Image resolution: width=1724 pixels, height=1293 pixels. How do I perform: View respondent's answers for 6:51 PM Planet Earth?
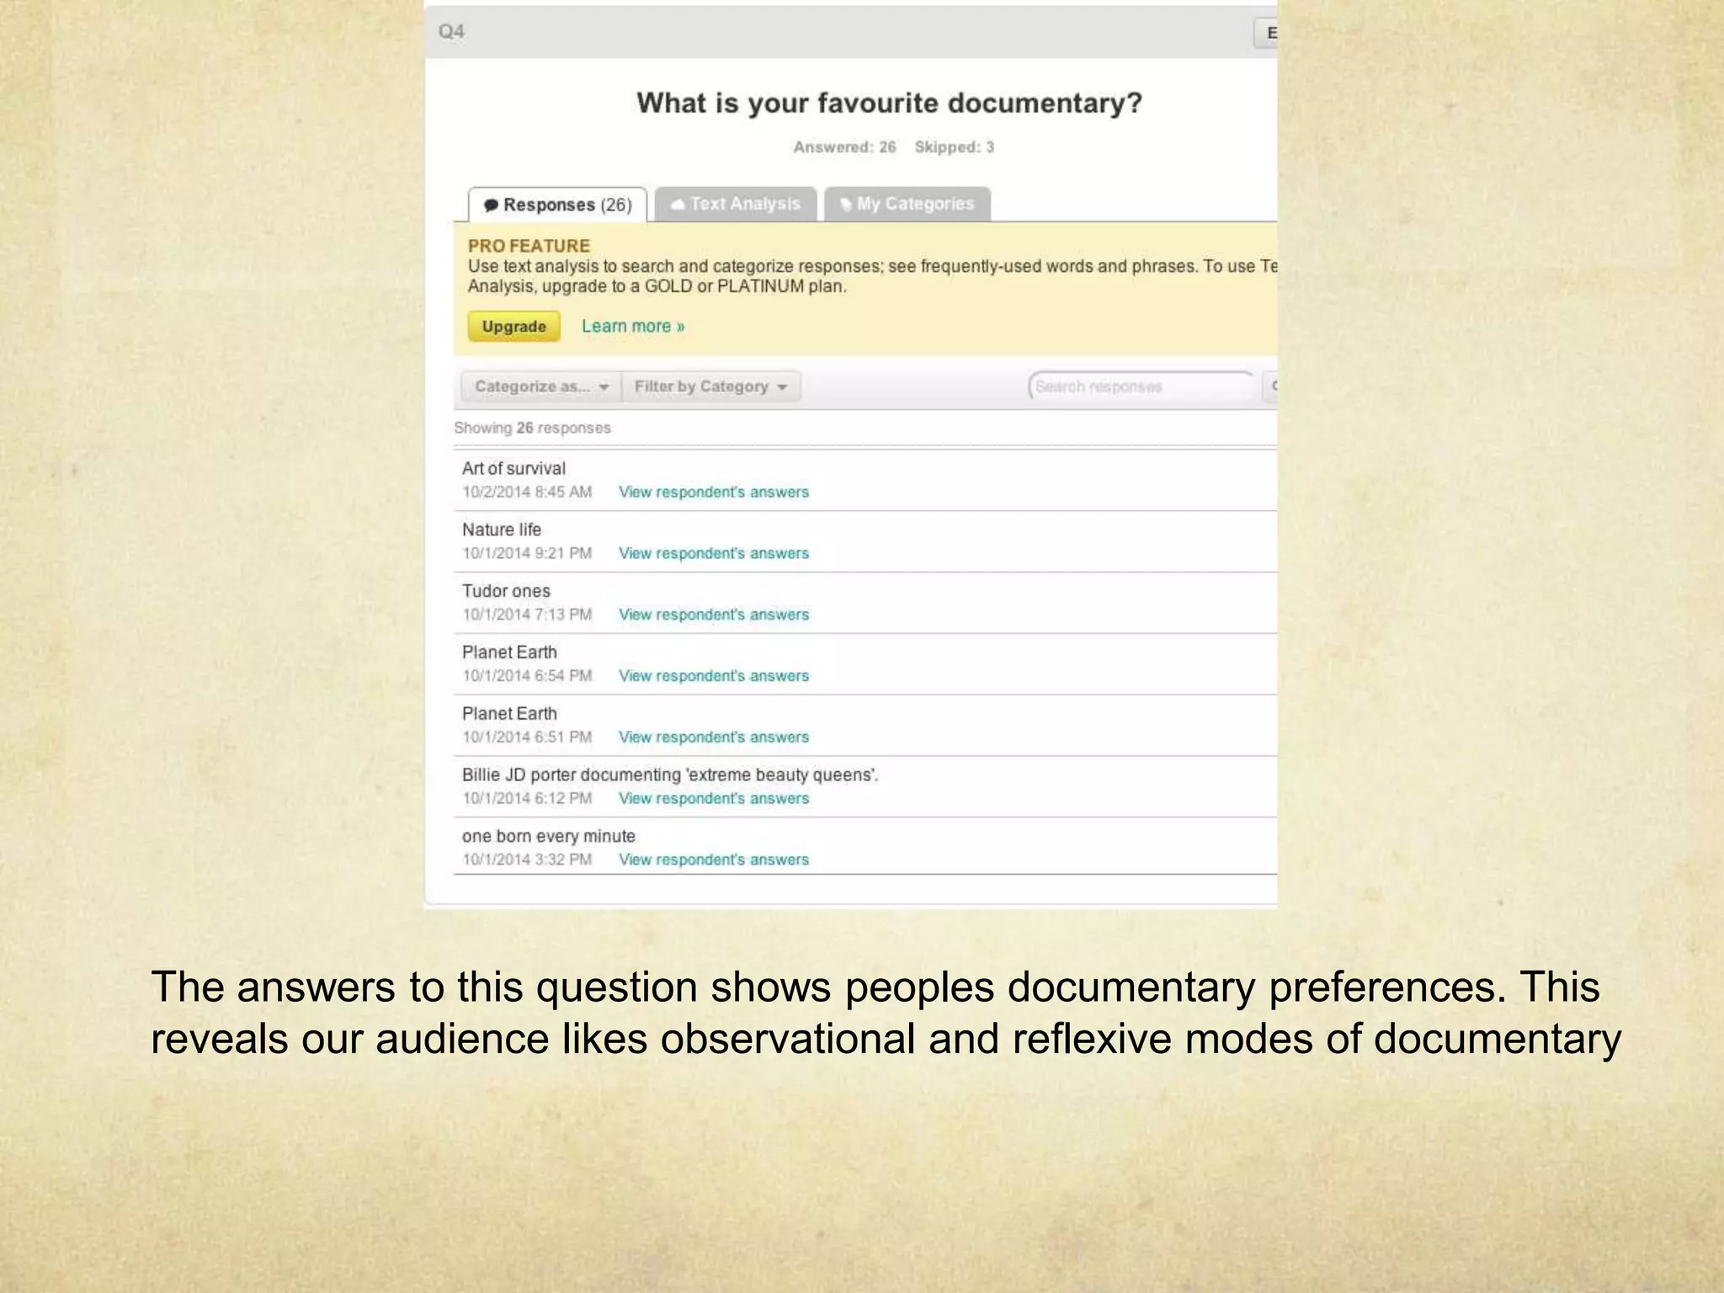(714, 737)
